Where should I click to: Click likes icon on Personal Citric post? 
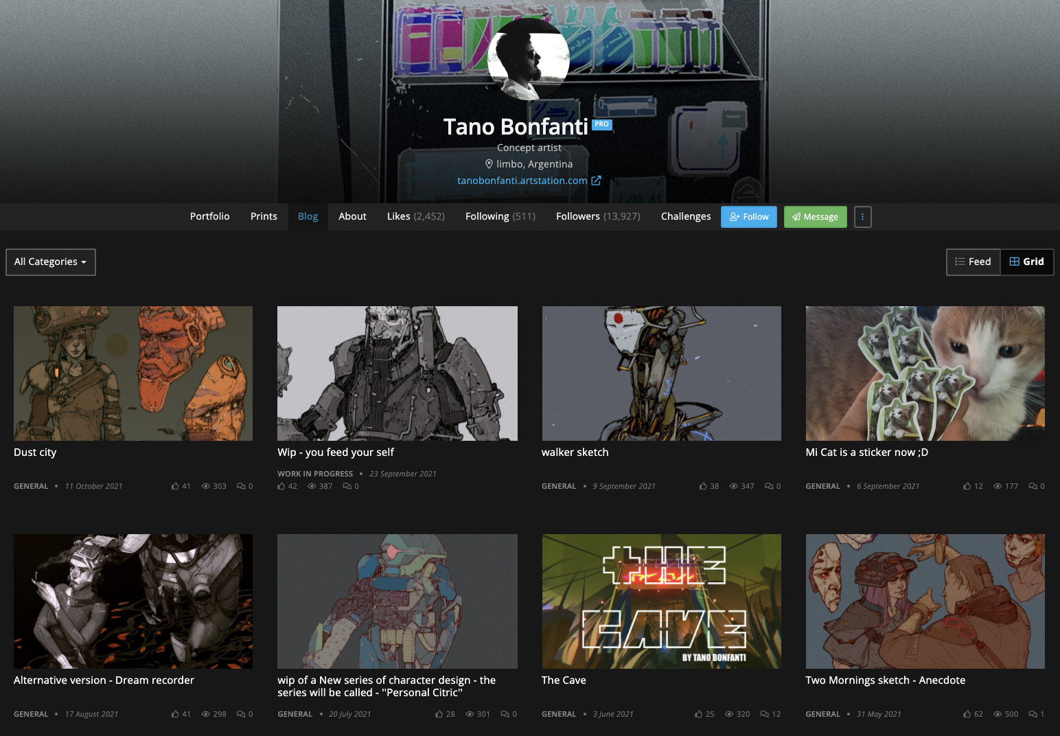click(x=439, y=714)
